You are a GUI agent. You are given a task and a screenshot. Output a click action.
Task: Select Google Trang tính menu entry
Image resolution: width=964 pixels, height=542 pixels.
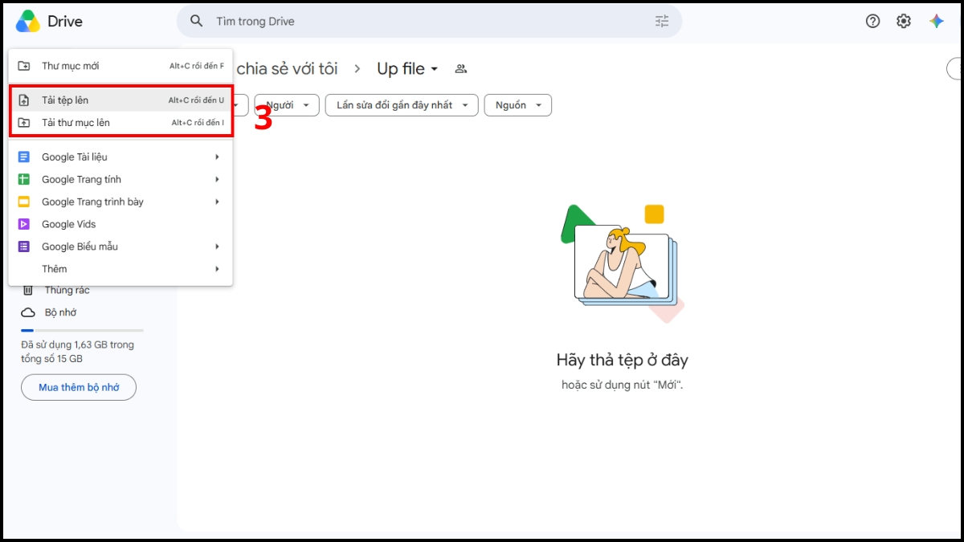(120, 180)
